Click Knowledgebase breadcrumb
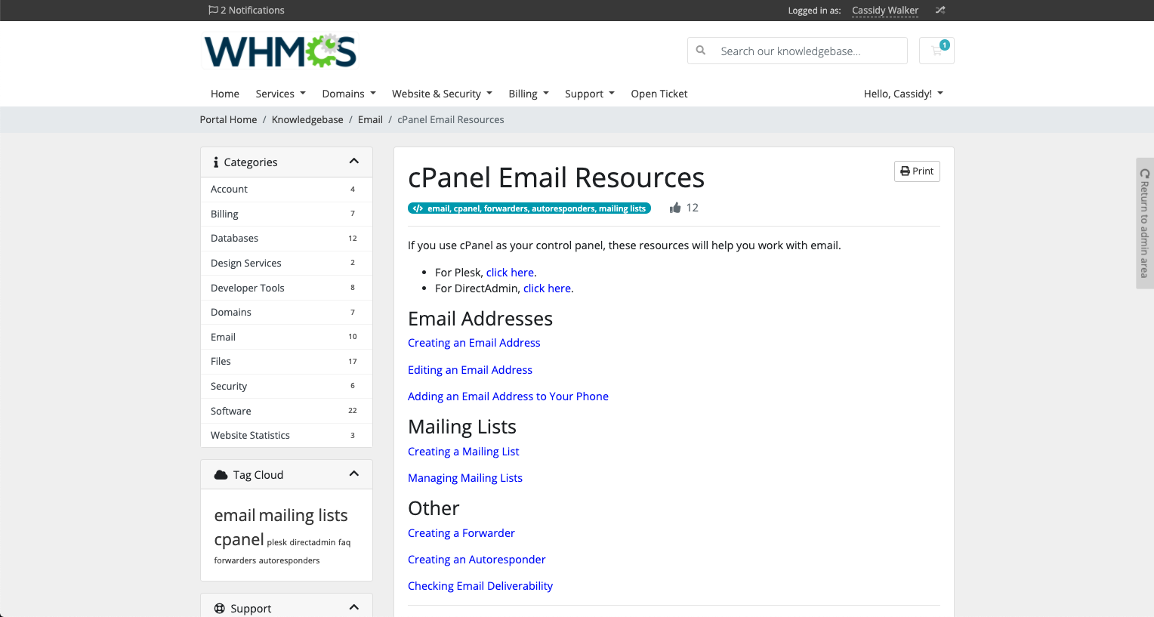Screen dimensions: 1154x617 307,120
